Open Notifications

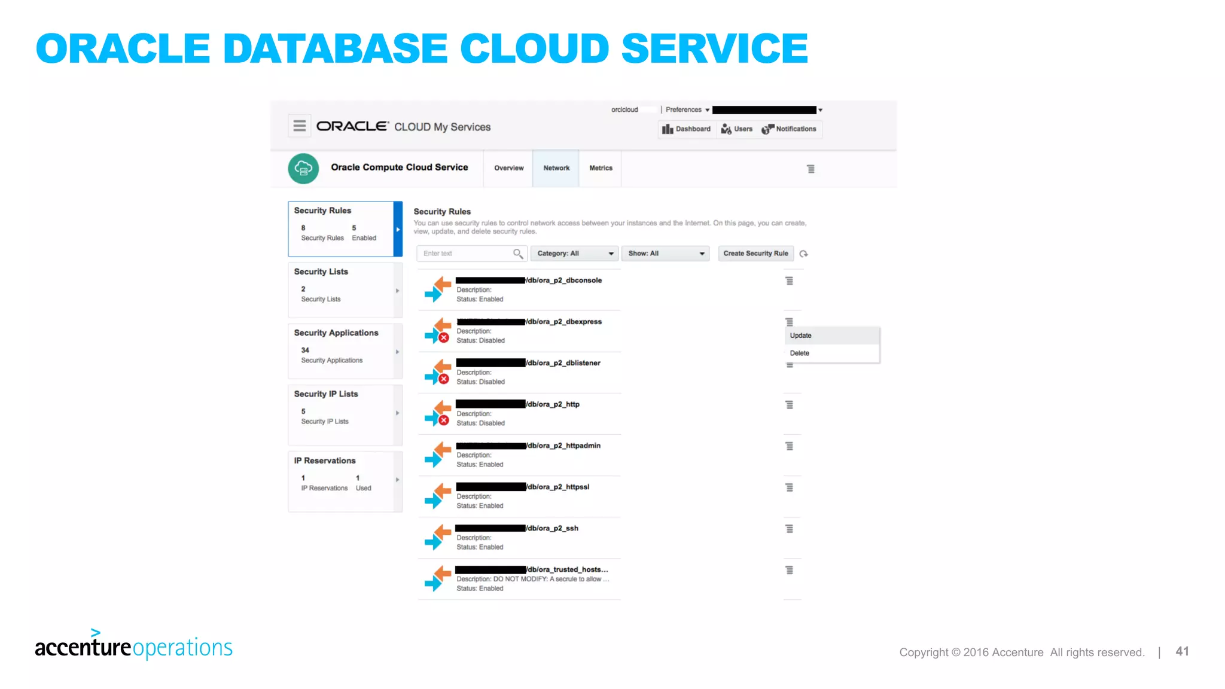[x=789, y=129]
